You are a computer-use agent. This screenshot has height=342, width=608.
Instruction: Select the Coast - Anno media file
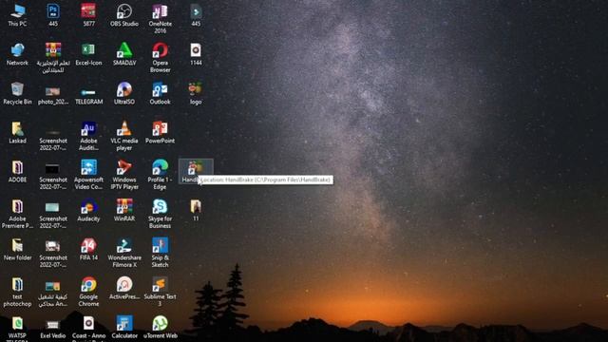88,329
